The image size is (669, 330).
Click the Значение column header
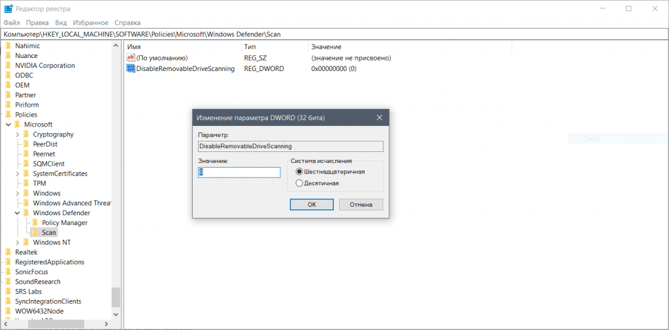[x=410, y=47]
